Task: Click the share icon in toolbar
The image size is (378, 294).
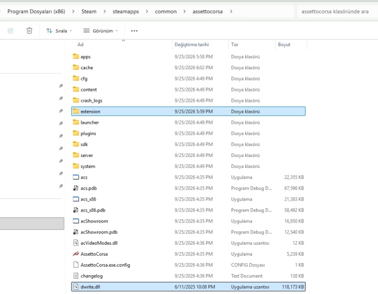Action: coord(10,30)
